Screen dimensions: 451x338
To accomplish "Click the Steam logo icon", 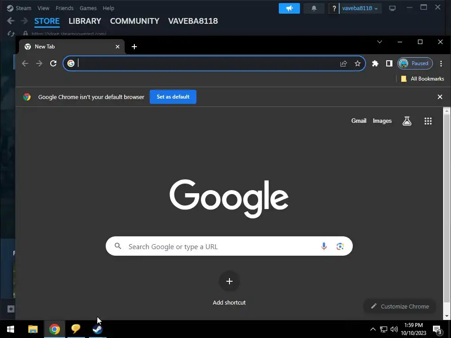I will click(10, 8).
